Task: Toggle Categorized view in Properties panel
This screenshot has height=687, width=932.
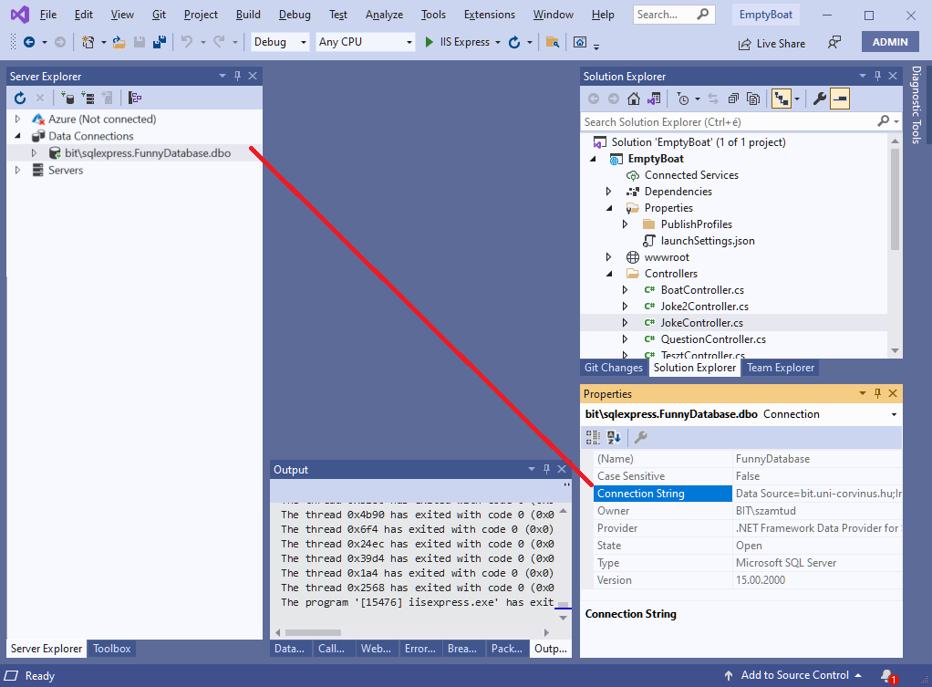Action: point(594,438)
